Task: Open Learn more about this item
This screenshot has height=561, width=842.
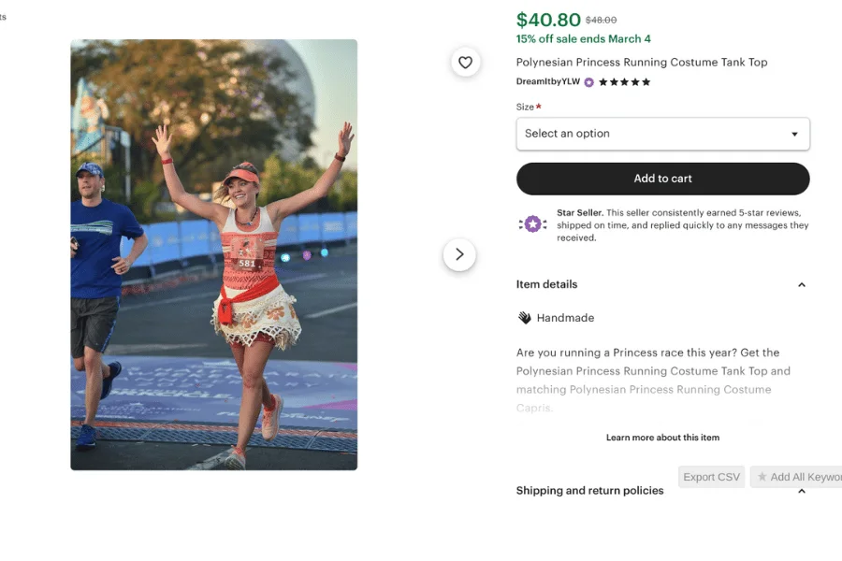Action: click(x=662, y=437)
